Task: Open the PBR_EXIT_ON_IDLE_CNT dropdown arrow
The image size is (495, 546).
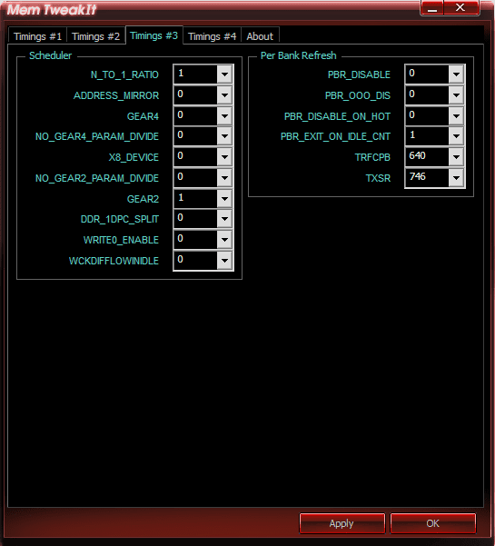Action: [456, 136]
